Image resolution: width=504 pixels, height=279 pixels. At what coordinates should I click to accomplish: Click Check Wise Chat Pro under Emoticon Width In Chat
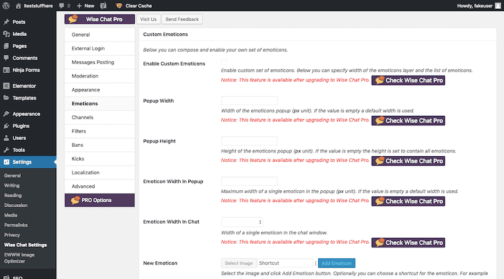coord(408,242)
